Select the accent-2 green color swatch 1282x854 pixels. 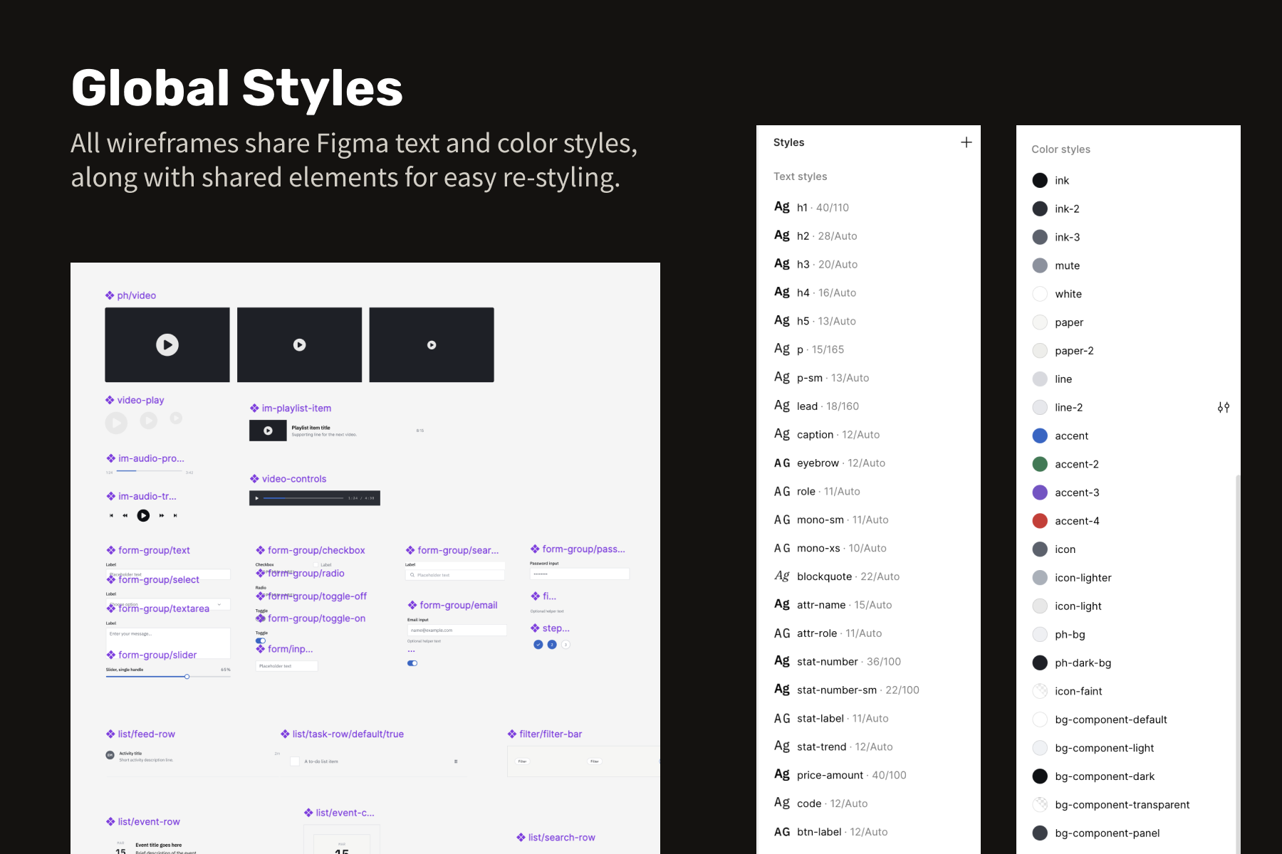click(1040, 464)
